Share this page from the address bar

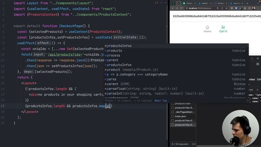coord(222,8)
